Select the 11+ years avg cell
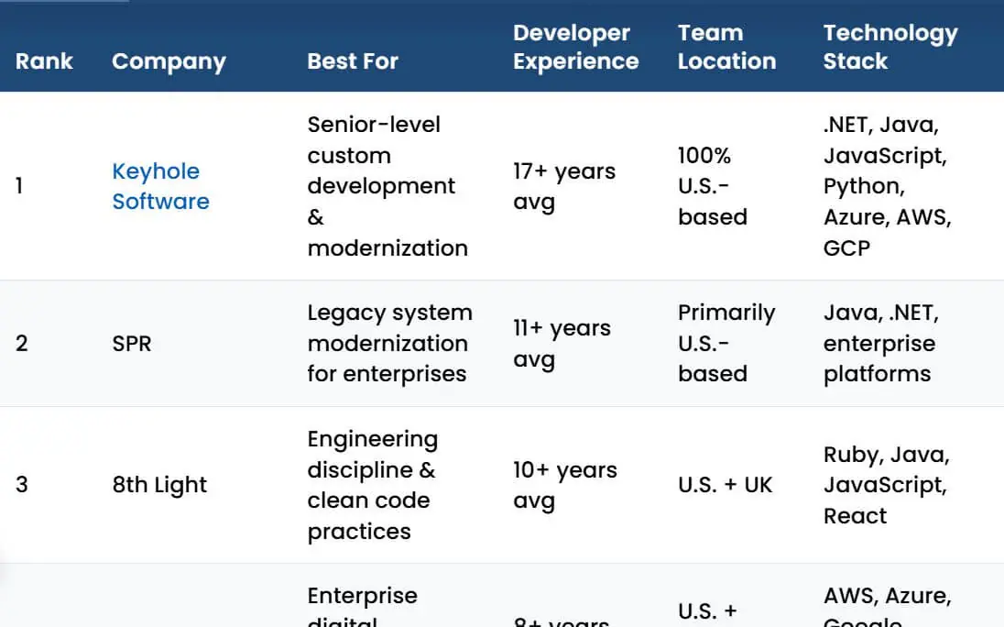The width and height of the screenshot is (1004, 627). coord(562,343)
